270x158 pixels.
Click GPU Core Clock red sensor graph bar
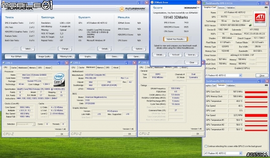coord(256,92)
